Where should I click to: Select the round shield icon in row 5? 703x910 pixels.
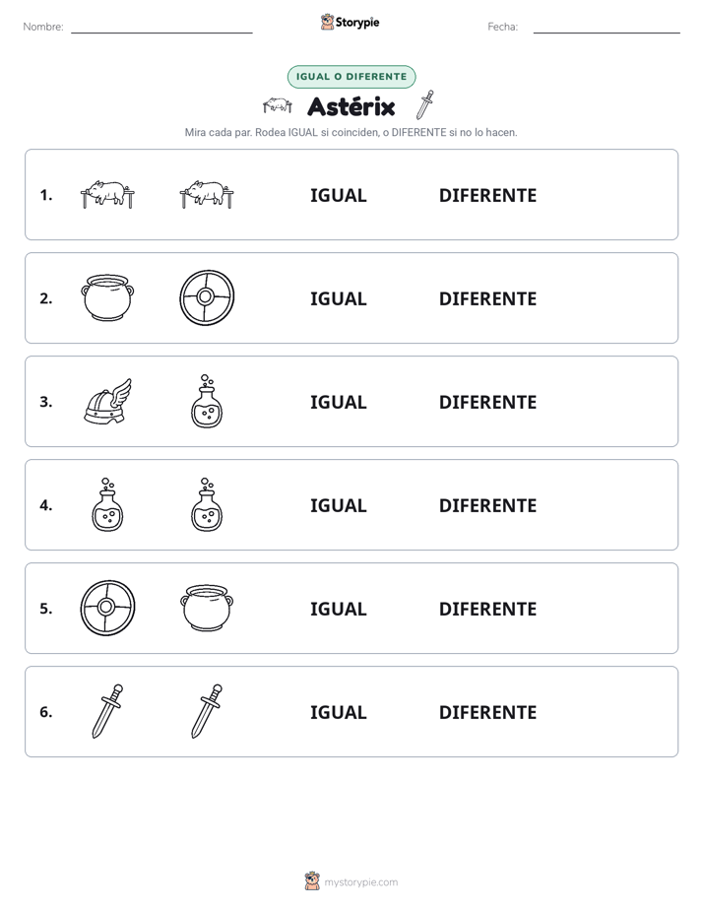[107, 608]
